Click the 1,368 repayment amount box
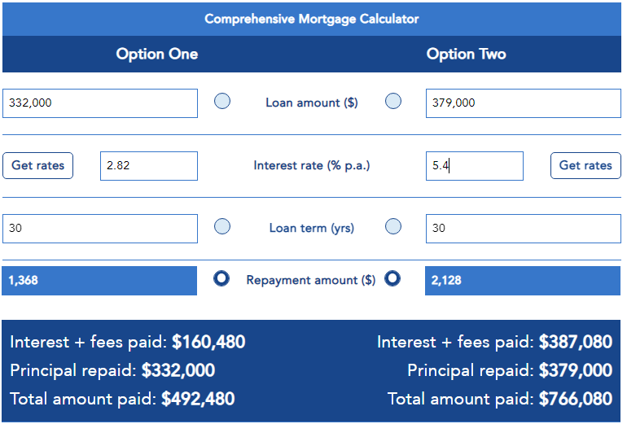The image size is (627, 424). pos(99,281)
